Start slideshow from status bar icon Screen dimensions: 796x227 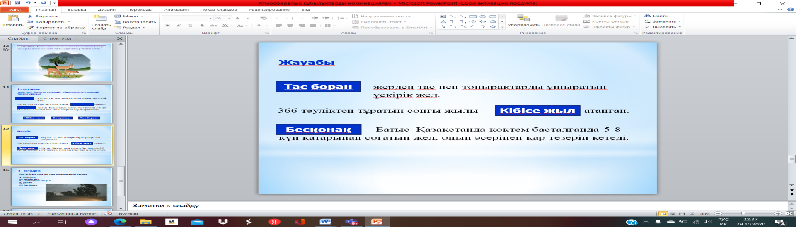pyautogui.click(x=691, y=213)
